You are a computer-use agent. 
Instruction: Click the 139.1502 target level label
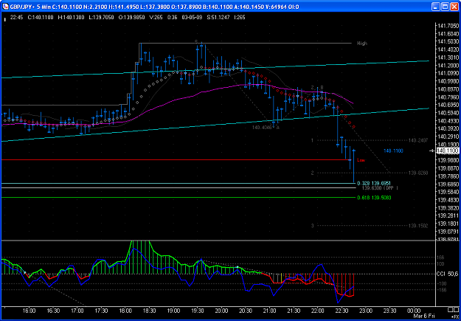[418, 226]
